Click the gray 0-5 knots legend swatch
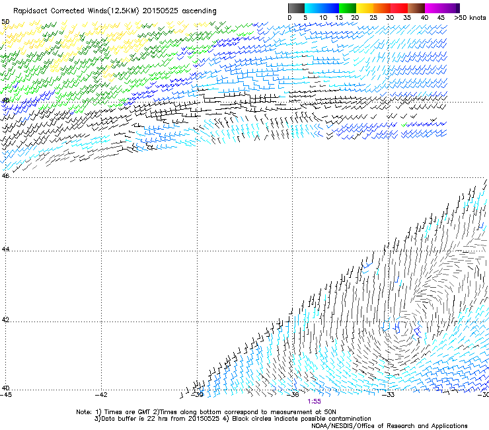Screen dimensions: 489x430 pos(296,8)
